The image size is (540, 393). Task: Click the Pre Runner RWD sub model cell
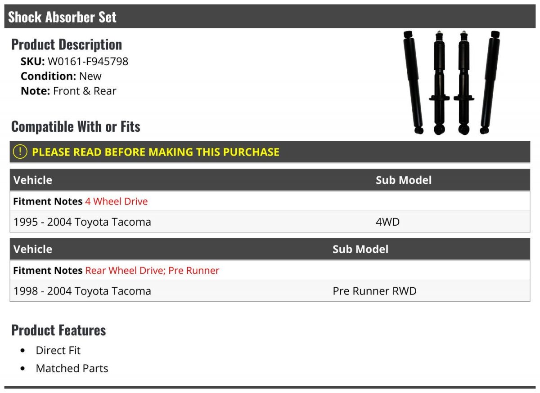click(x=374, y=291)
